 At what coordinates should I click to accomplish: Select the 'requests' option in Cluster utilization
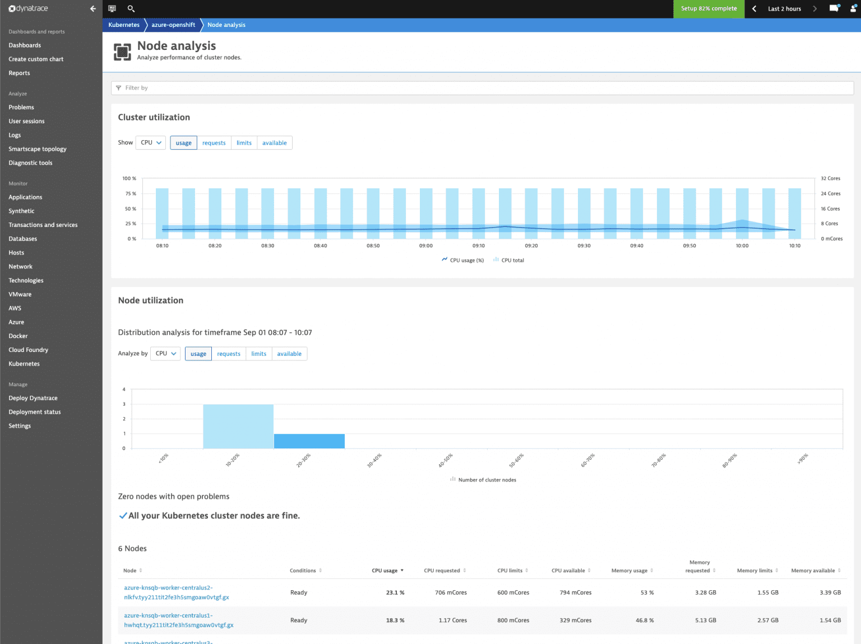pyautogui.click(x=214, y=142)
